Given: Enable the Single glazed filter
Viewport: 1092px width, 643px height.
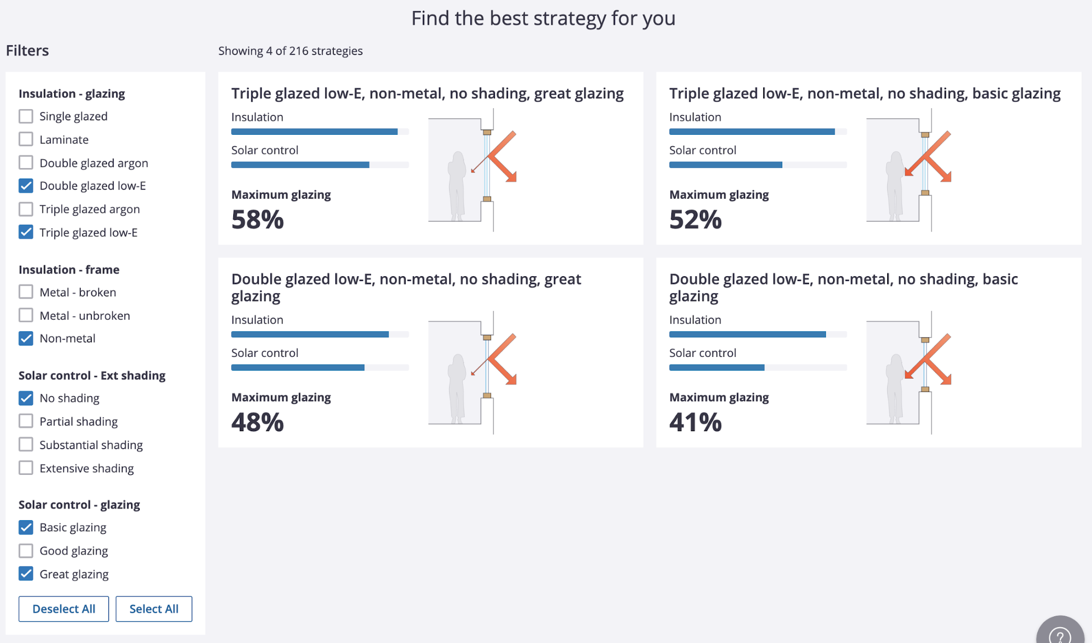Looking at the screenshot, I should click(x=26, y=116).
